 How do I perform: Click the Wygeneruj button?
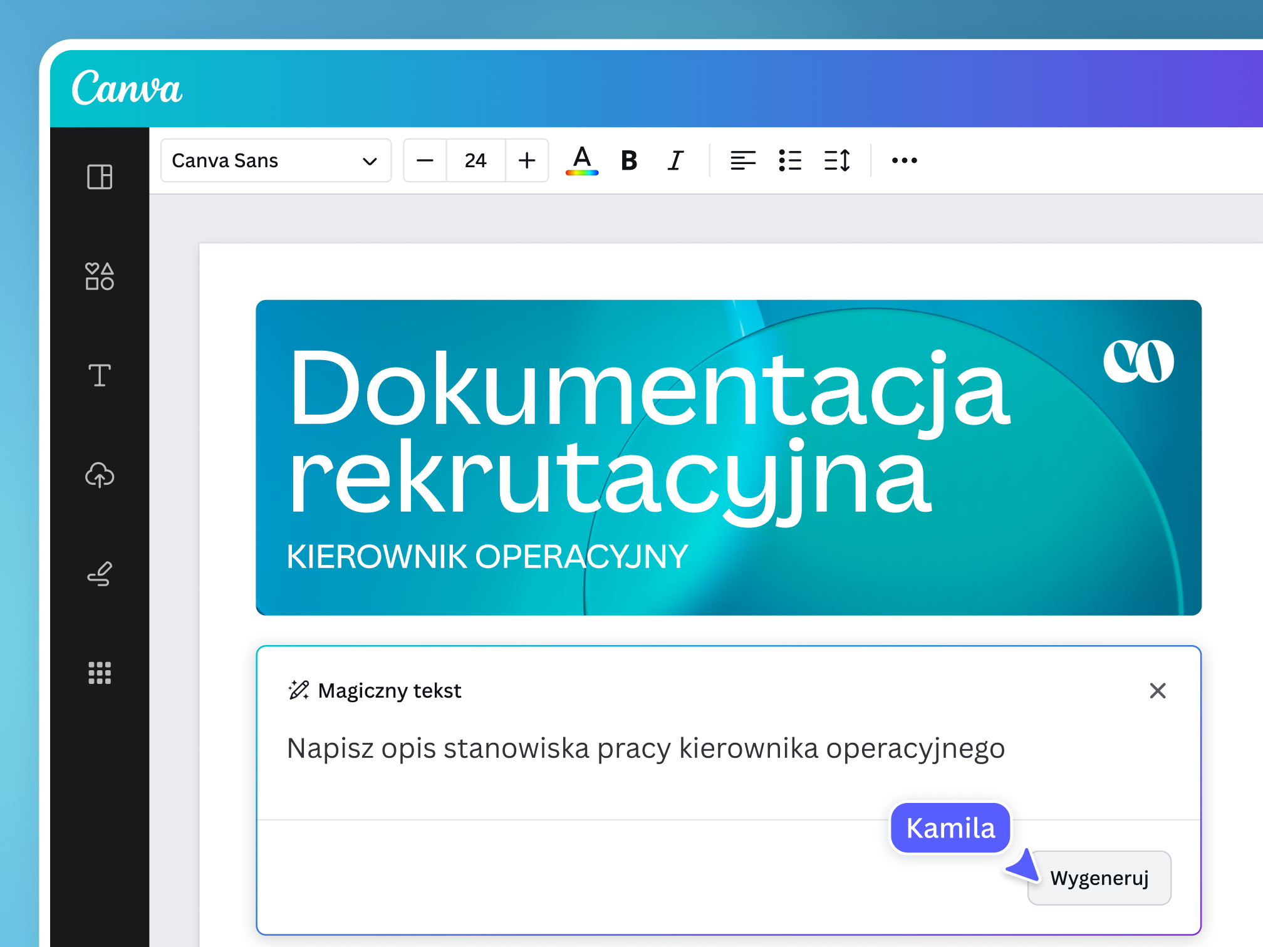[1099, 877]
